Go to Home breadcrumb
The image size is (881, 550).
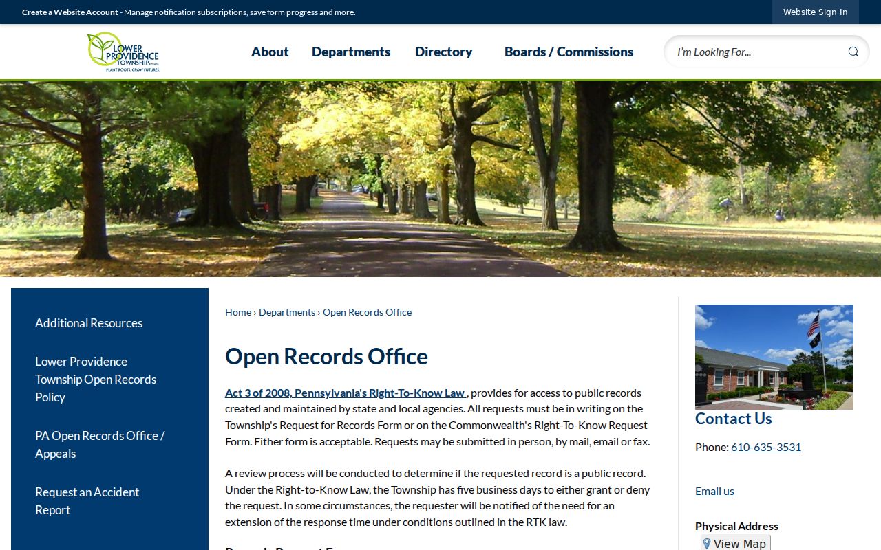click(x=238, y=312)
